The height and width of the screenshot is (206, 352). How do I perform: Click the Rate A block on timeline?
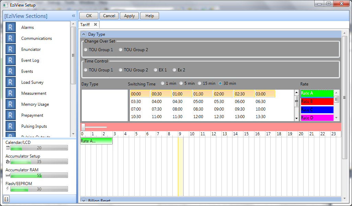click(96, 141)
